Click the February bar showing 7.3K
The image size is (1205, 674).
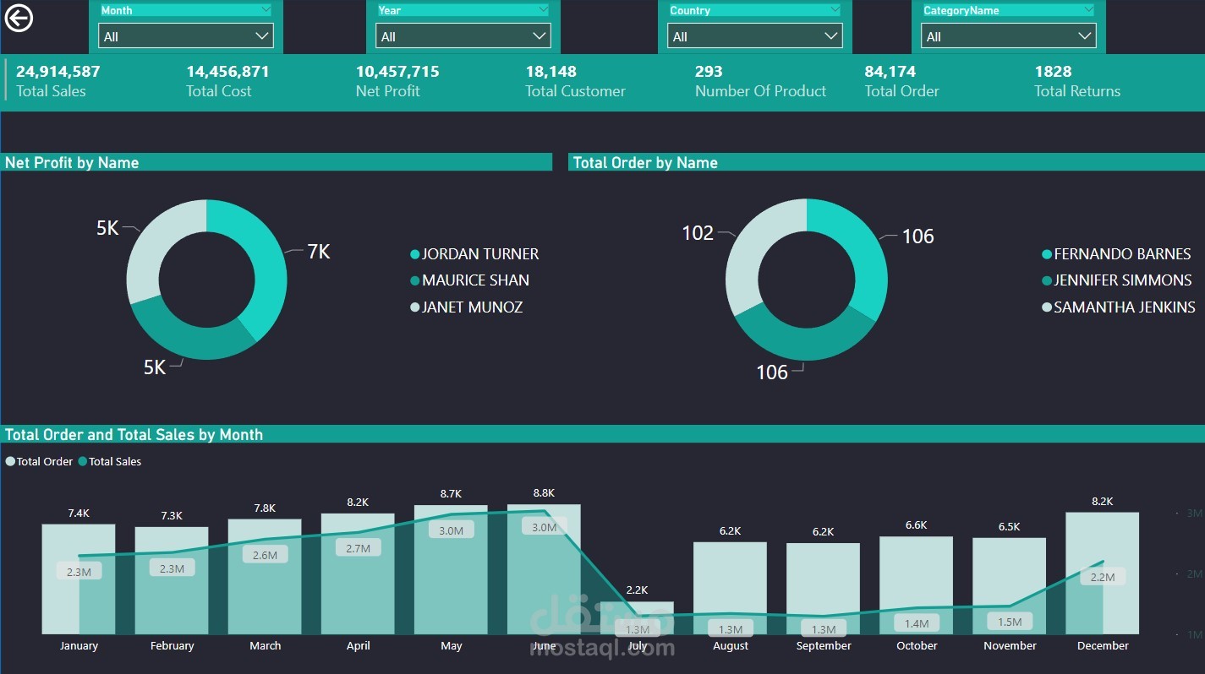(172, 580)
